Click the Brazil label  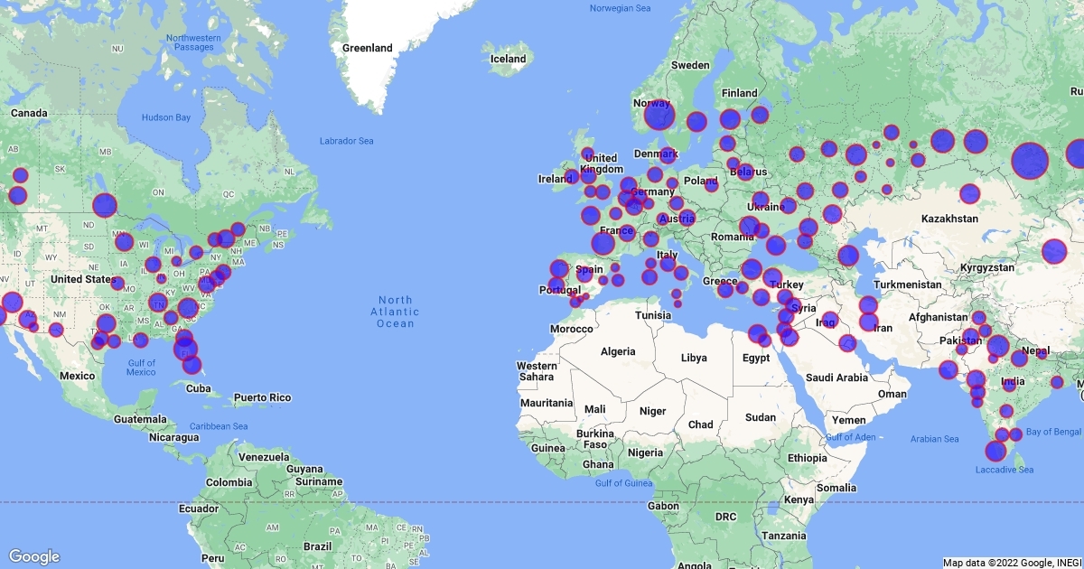click(318, 546)
